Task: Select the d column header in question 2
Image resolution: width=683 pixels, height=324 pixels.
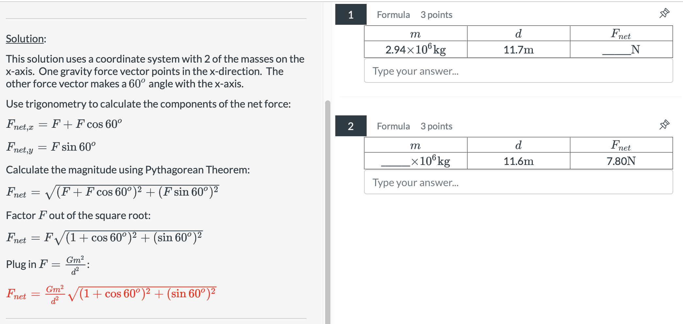Action: (518, 145)
